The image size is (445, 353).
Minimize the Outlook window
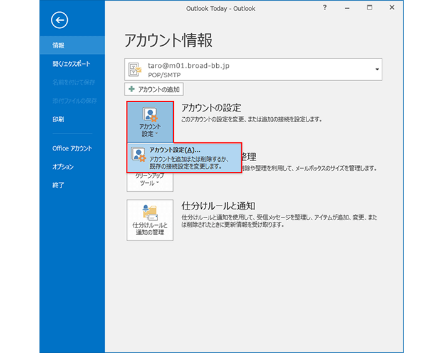pyautogui.click(x=347, y=8)
